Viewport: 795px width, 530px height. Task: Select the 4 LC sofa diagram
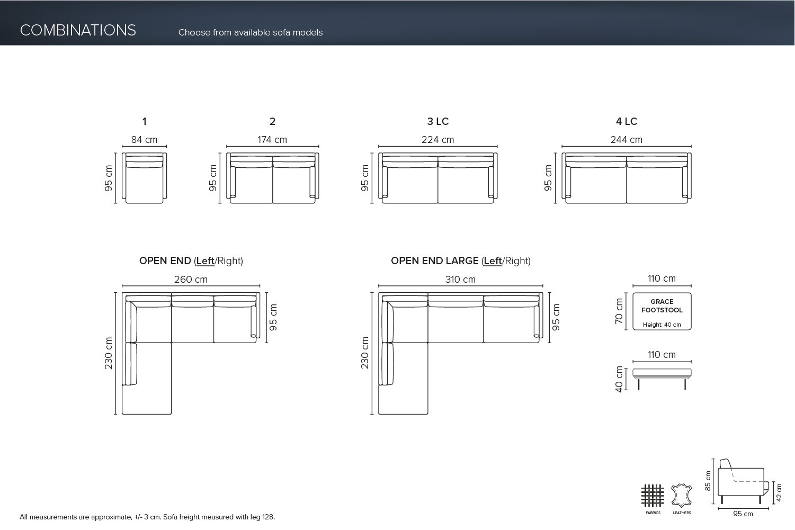627,178
